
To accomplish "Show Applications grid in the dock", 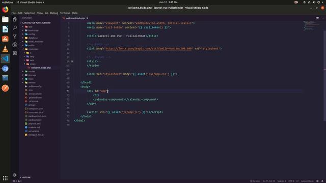I will click(5, 178).
